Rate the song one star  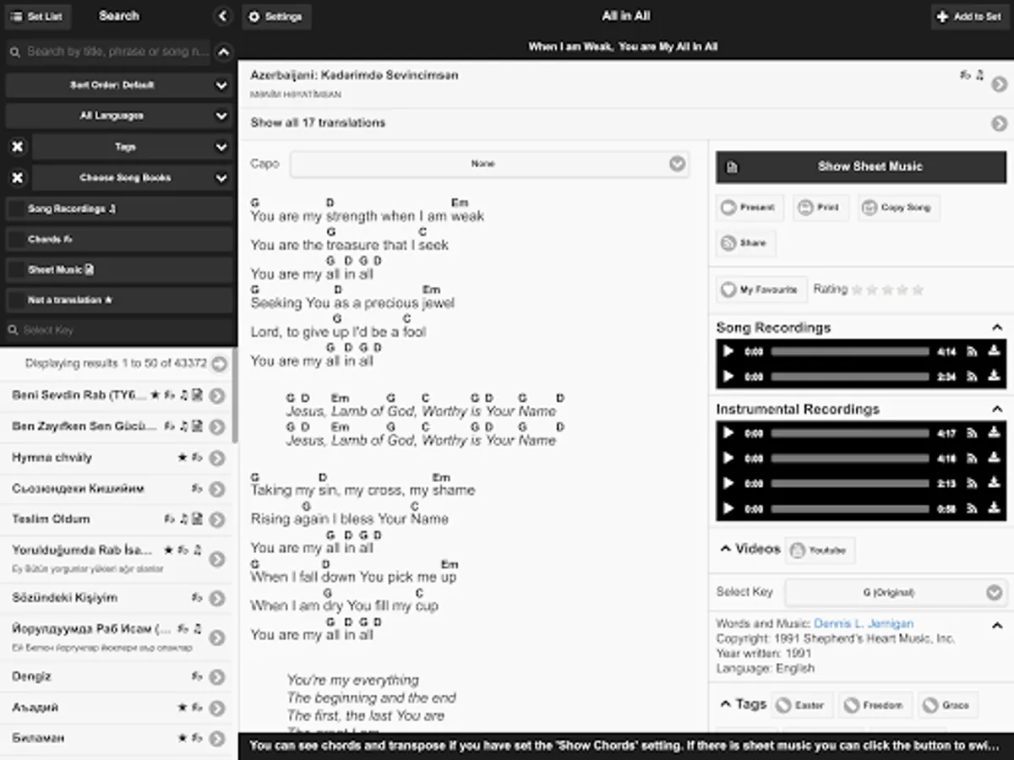(857, 290)
